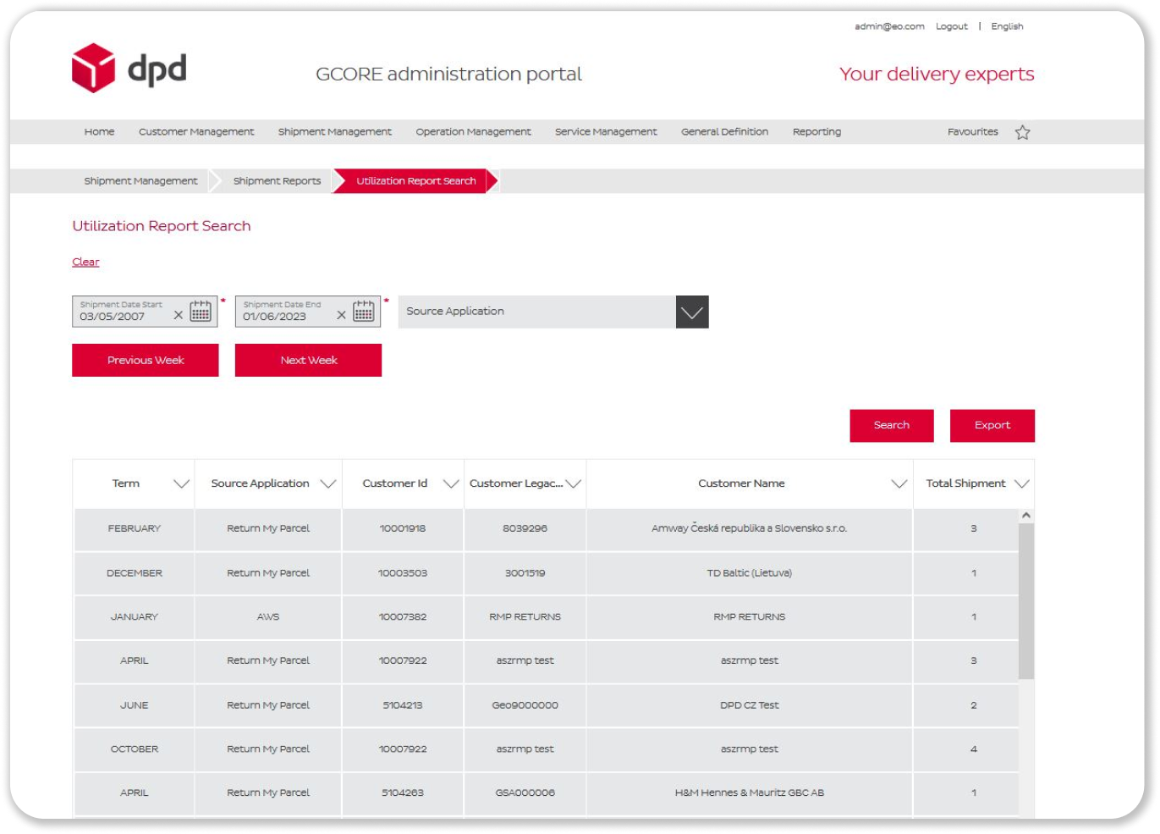The height and width of the screenshot is (834, 1160).
Task: Open the Shipment Management menu
Action: pos(334,132)
